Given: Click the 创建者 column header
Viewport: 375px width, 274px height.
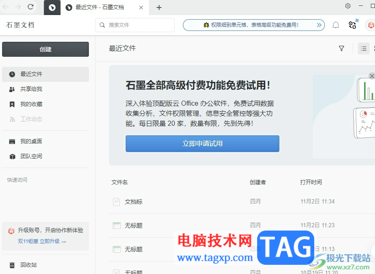Looking at the screenshot, I should coord(258,183).
